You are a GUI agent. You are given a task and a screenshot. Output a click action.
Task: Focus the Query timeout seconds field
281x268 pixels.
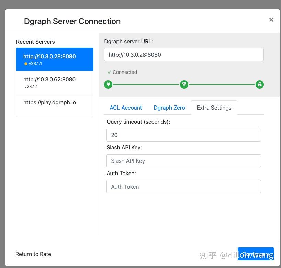point(184,135)
